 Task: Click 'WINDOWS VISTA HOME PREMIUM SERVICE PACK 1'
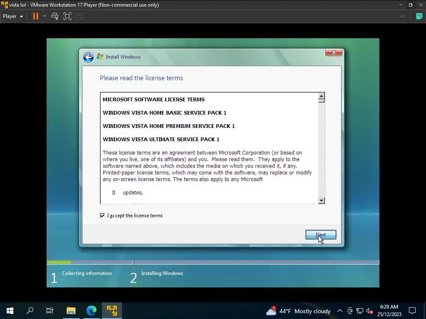(x=169, y=126)
